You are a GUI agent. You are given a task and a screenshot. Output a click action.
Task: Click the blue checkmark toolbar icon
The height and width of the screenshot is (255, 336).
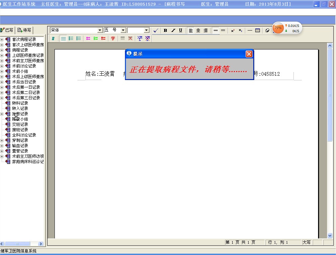click(x=156, y=31)
